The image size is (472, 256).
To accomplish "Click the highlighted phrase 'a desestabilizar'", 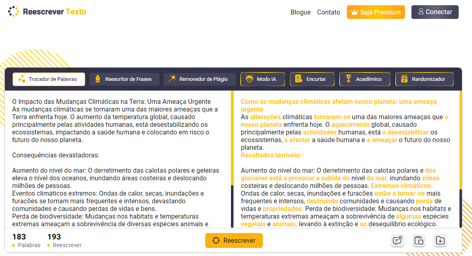I will (x=405, y=132).
